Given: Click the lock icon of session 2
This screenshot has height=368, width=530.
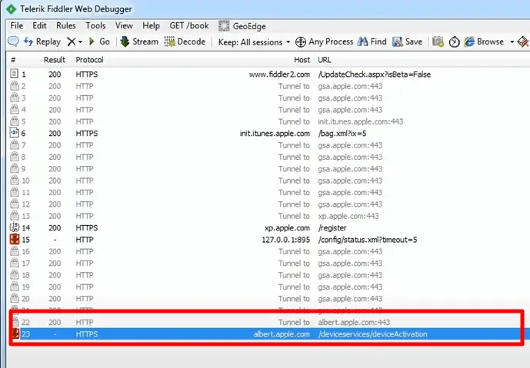Looking at the screenshot, I should click(14, 85).
